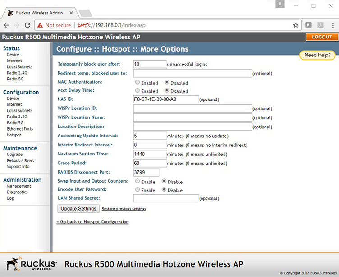Image resolution: width=339 pixels, height=277 pixels.
Task: Click the Not secure warning icon
Action: tap(40, 25)
